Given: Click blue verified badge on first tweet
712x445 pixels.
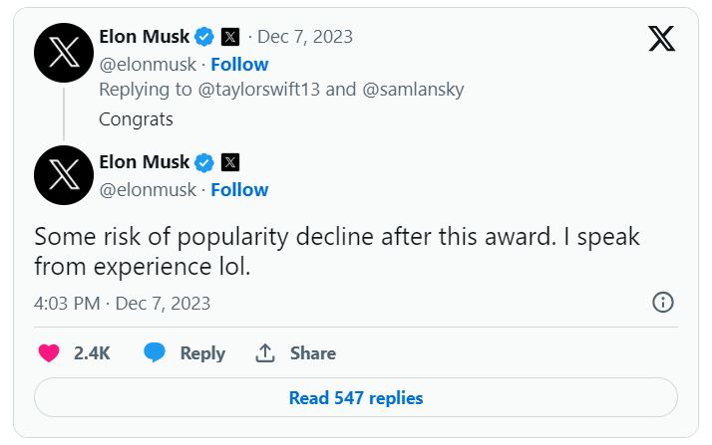Looking at the screenshot, I should point(204,37).
